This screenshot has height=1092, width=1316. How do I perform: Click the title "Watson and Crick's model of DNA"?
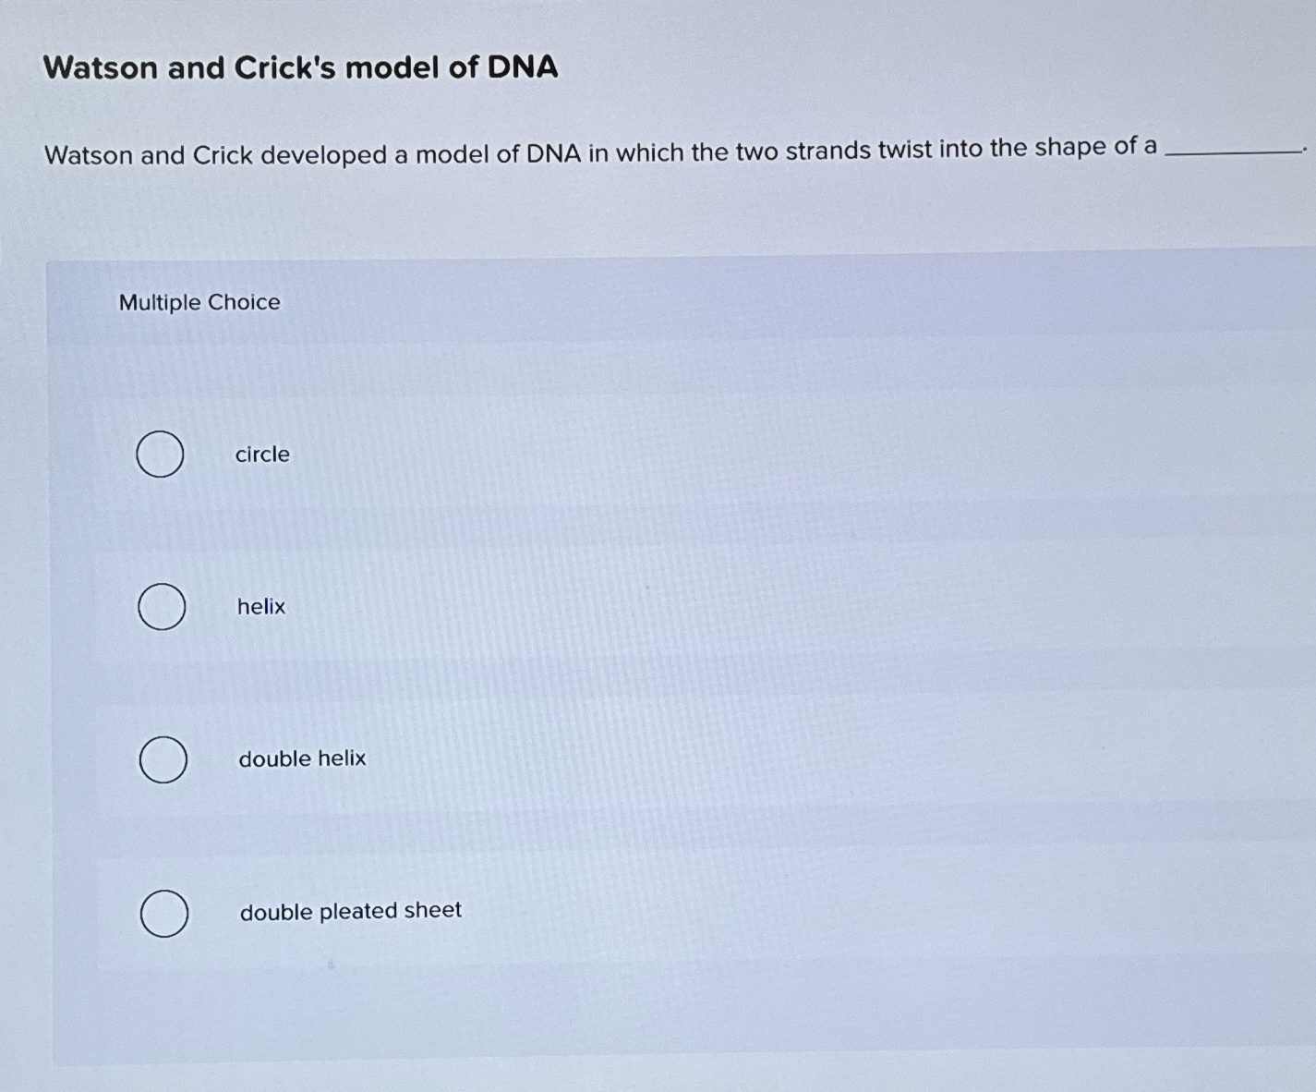[x=301, y=67]
